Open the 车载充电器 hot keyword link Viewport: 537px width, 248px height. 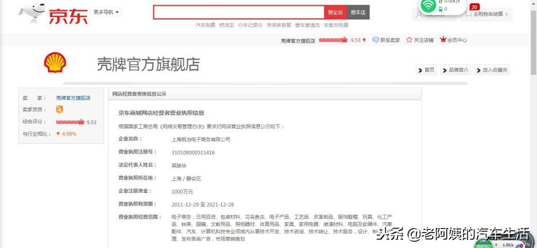(336, 25)
